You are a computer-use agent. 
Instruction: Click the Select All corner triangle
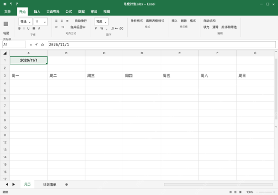[x=5, y=53]
